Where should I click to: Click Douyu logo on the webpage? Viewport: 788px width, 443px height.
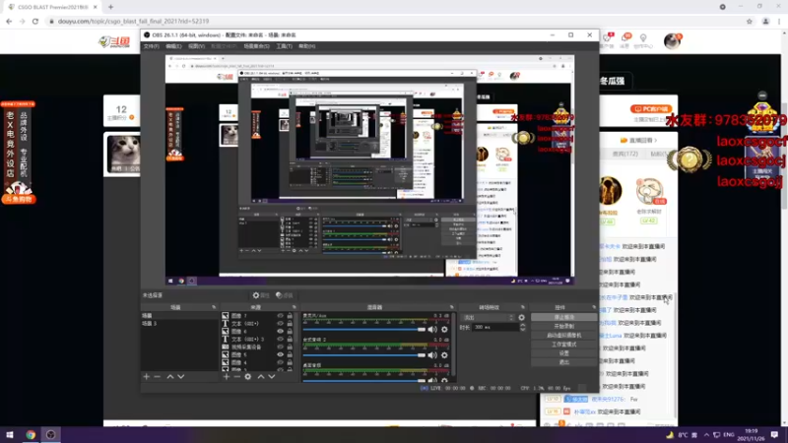point(114,41)
